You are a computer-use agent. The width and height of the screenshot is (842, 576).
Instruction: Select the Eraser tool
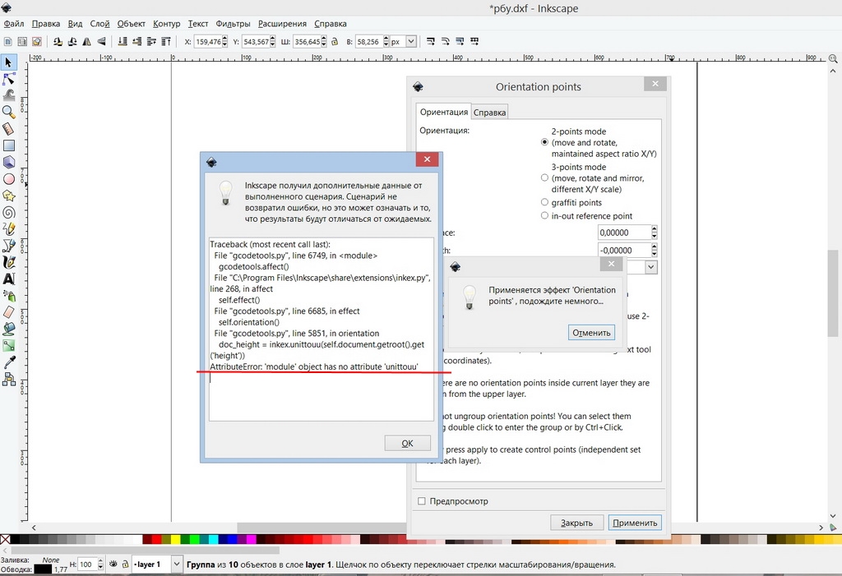[x=8, y=312]
